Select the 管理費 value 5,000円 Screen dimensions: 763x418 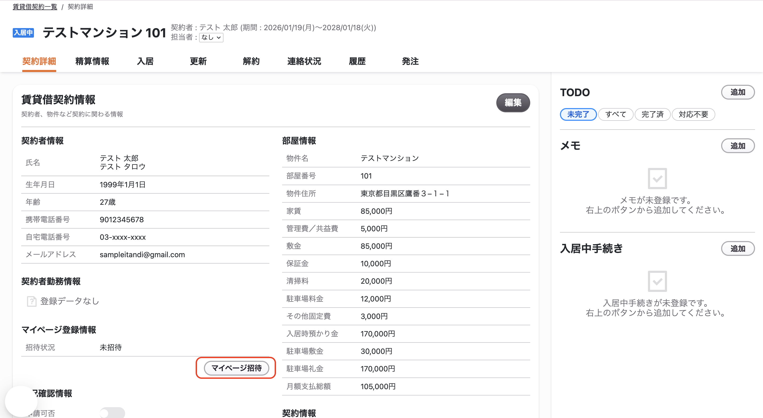click(x=374, y=229)
